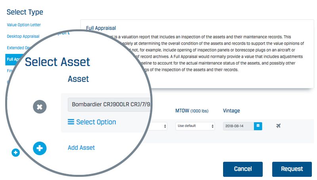Viewport: 317px width, 180px height.
Task: Click the gray airplane icon in the asset row
Action: tap(278, 126)
